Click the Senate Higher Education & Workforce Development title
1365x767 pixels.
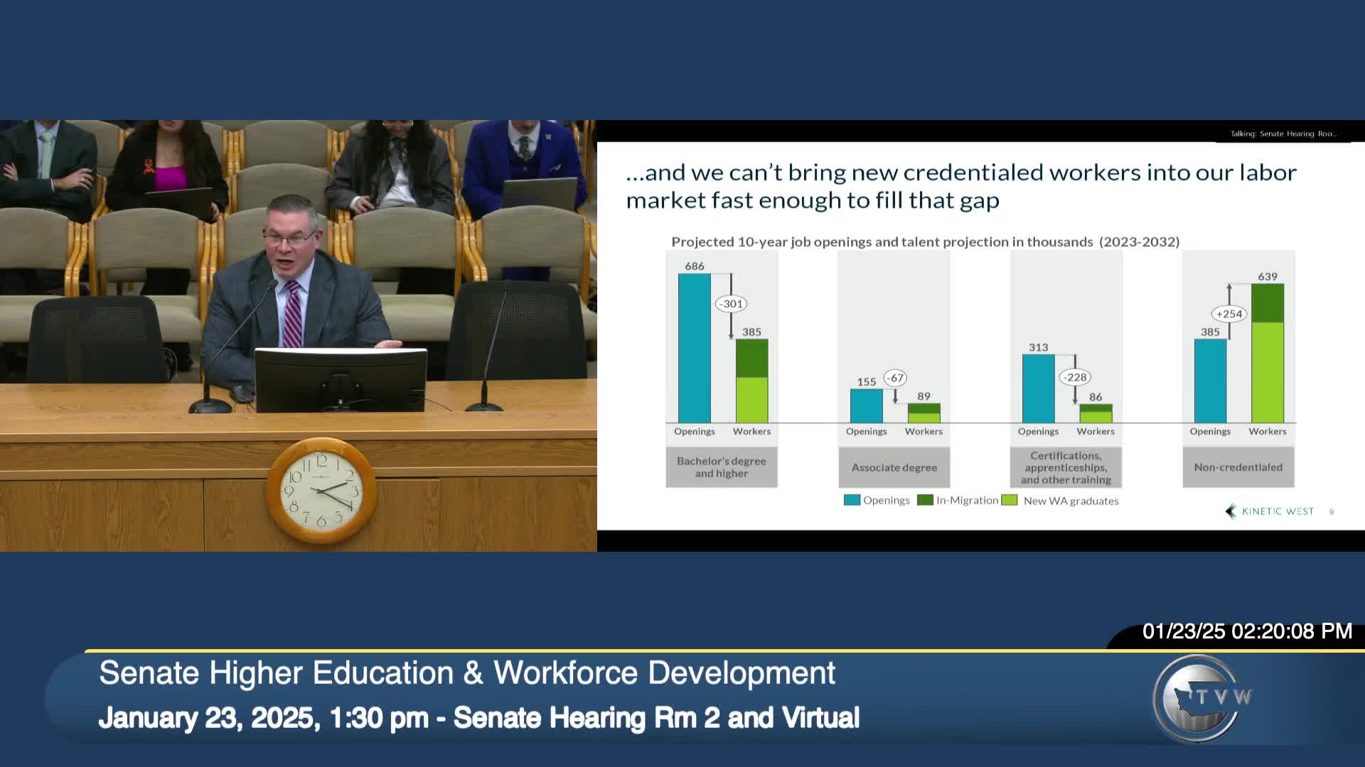[x=467, y=673]
